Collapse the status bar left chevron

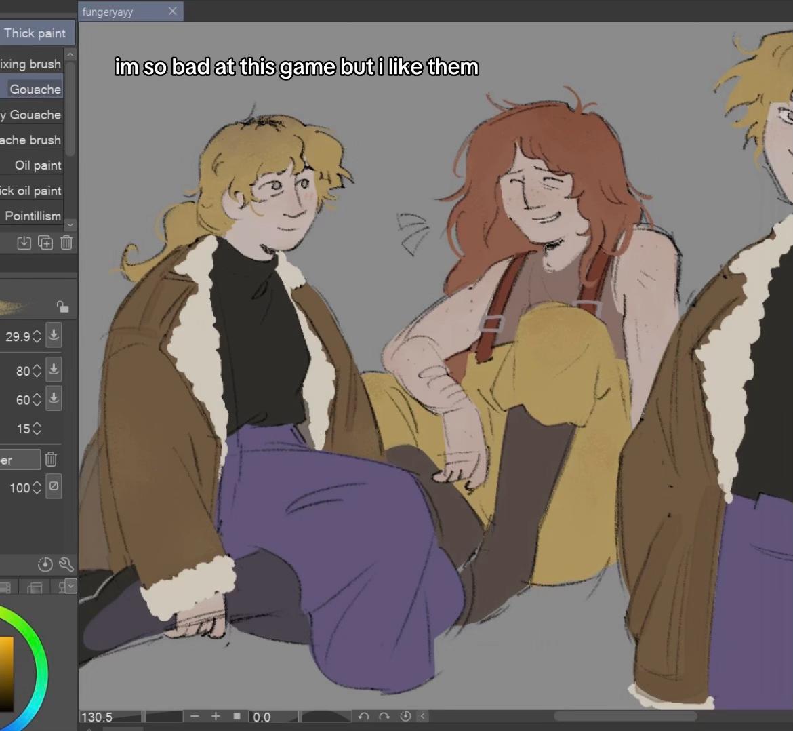coord(423,716)
